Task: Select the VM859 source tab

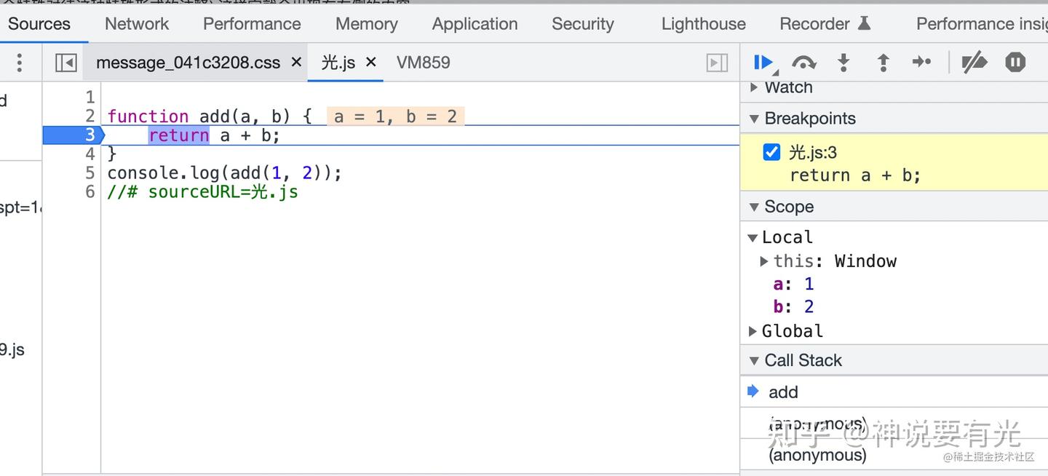Action: (423, 63)
